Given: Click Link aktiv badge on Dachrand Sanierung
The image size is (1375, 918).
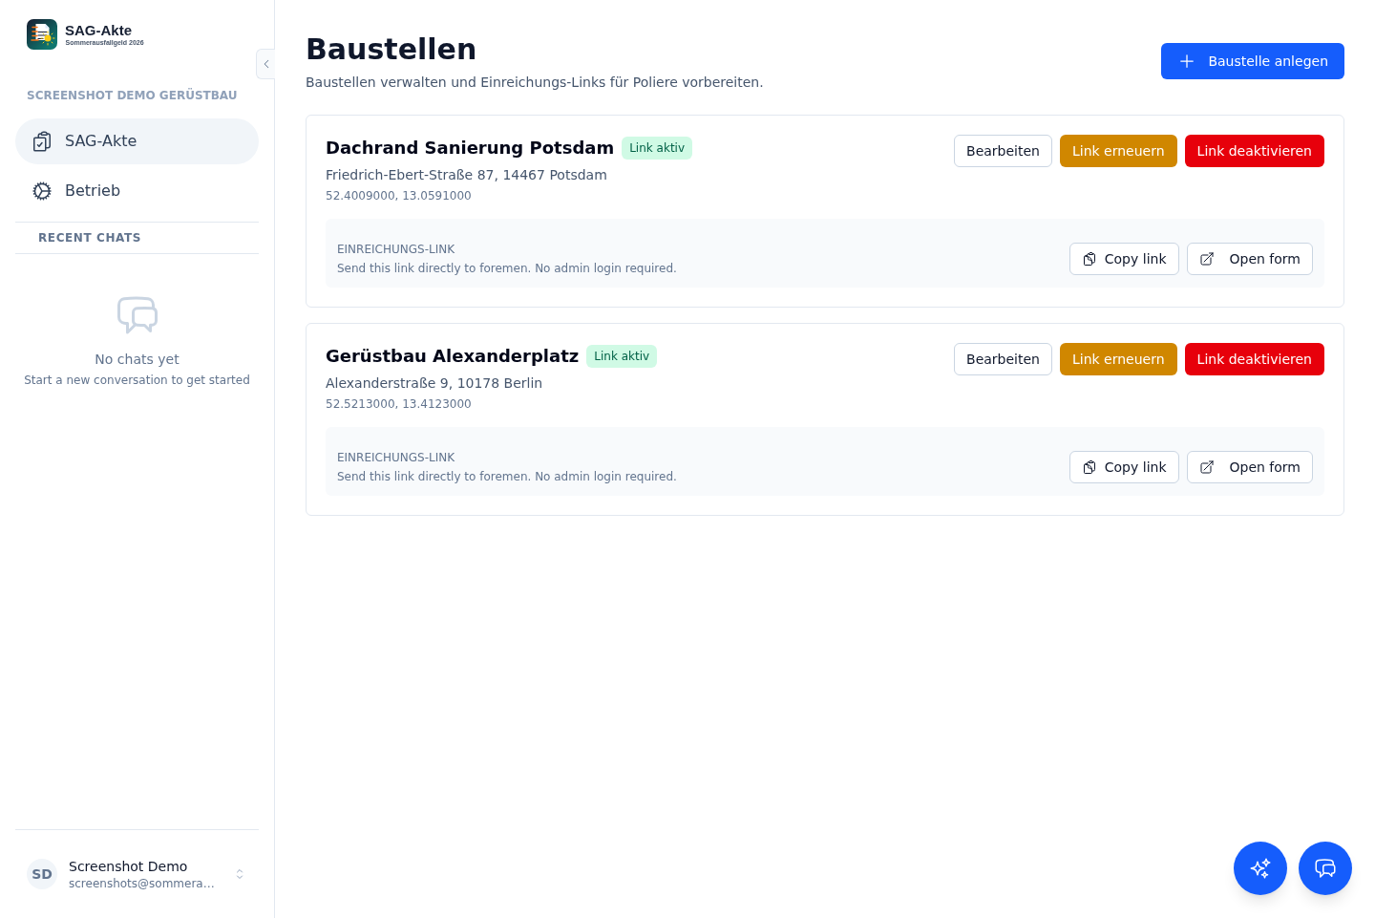Looking at the screenshot, I should point(657,148).
